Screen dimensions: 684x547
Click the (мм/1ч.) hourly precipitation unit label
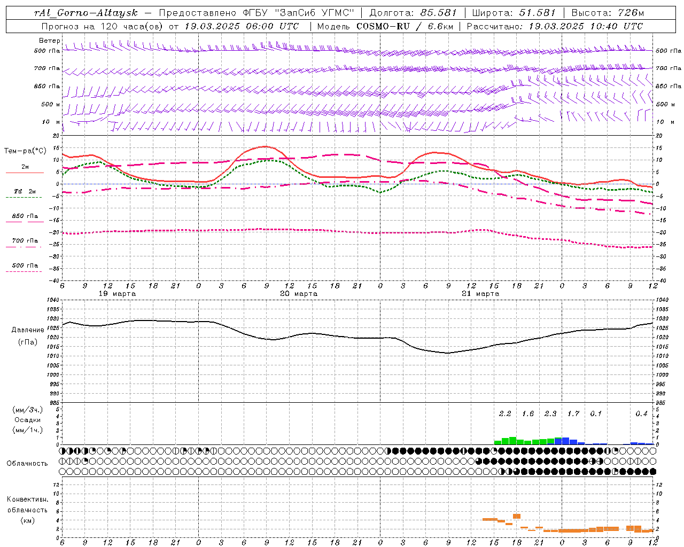pos(27,430)
